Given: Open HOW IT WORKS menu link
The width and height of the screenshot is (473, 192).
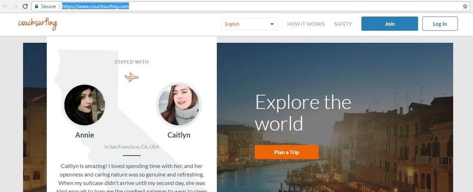Looking at the screenshot, I should (x=306, y=24).
